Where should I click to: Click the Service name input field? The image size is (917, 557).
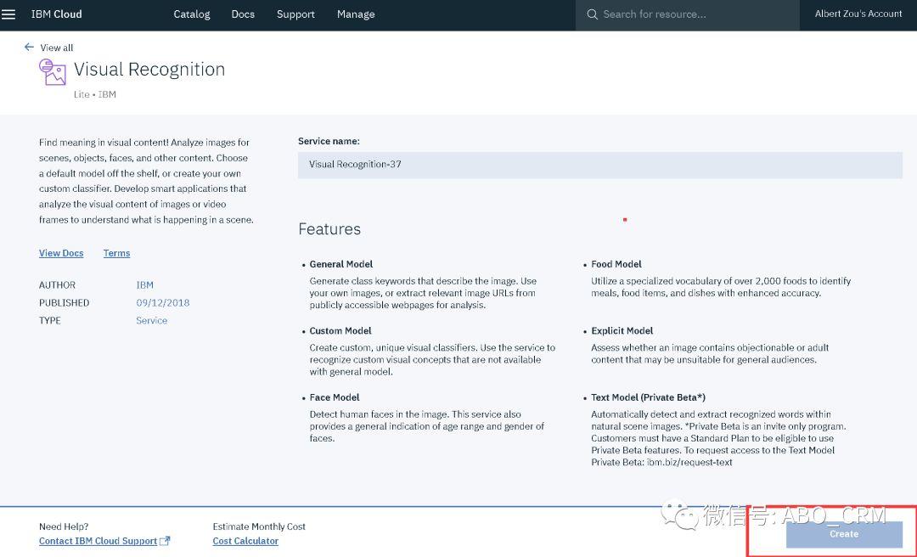[600, 165]
